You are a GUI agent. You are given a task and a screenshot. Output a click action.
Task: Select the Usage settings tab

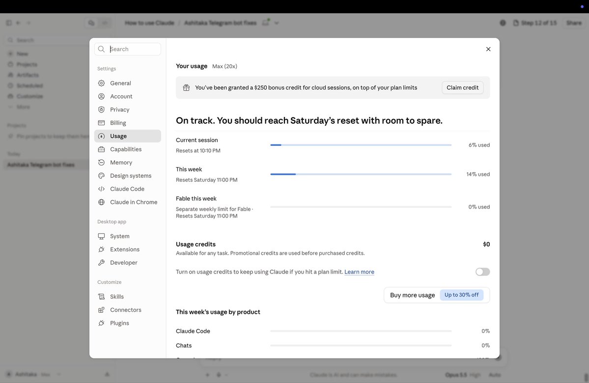128,136
